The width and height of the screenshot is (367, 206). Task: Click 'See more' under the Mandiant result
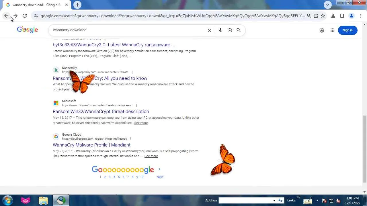click(x=151, y=156)
